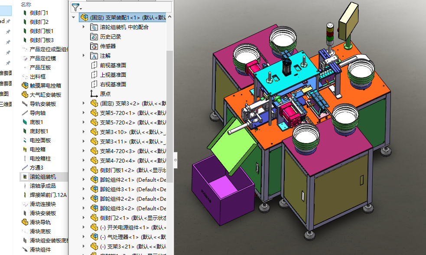Click the 导轨安装板 part file icon

coord(25,104)
